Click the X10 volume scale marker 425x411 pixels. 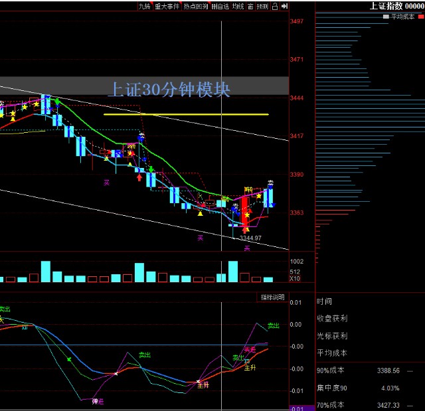coord(296,278)
